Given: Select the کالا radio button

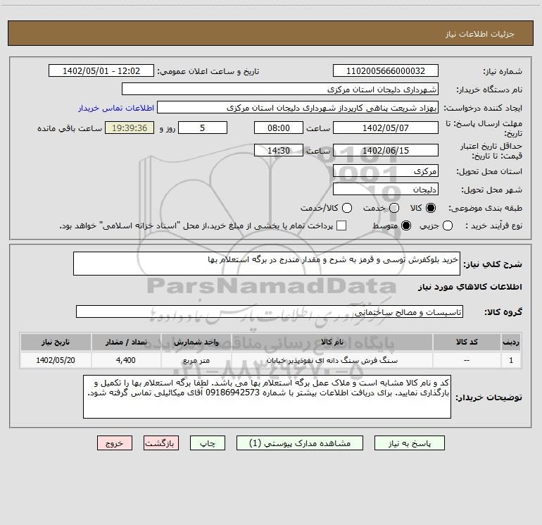Looking at the screenshot, I should click(431, 208).
